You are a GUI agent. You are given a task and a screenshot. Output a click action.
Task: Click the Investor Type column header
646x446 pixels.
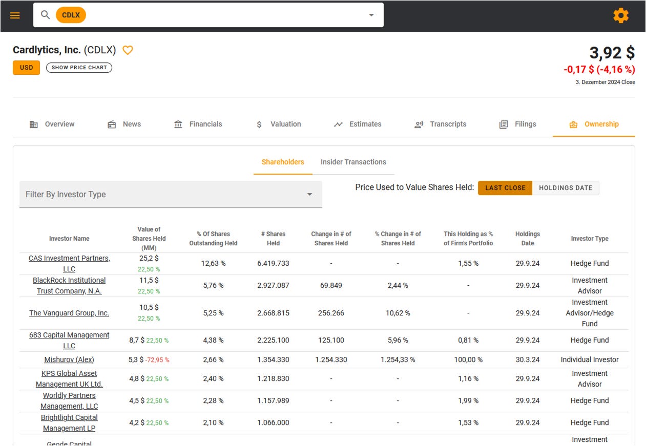(590, 239)
